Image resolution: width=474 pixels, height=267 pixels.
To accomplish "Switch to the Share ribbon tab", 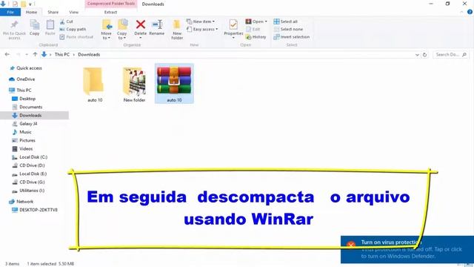I will [x=53, y=12].
